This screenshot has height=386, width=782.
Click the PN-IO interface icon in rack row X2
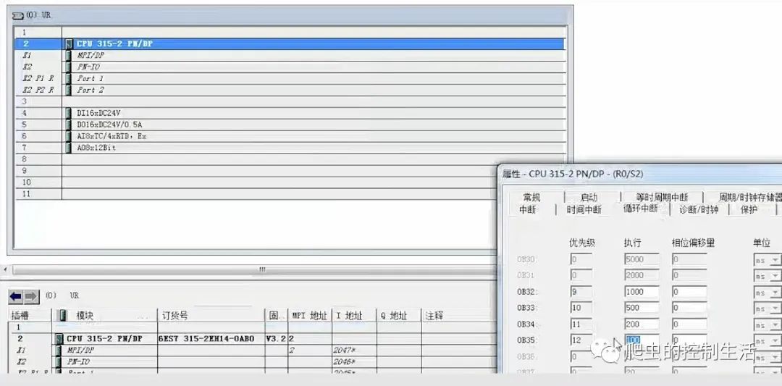pos(68,67)
